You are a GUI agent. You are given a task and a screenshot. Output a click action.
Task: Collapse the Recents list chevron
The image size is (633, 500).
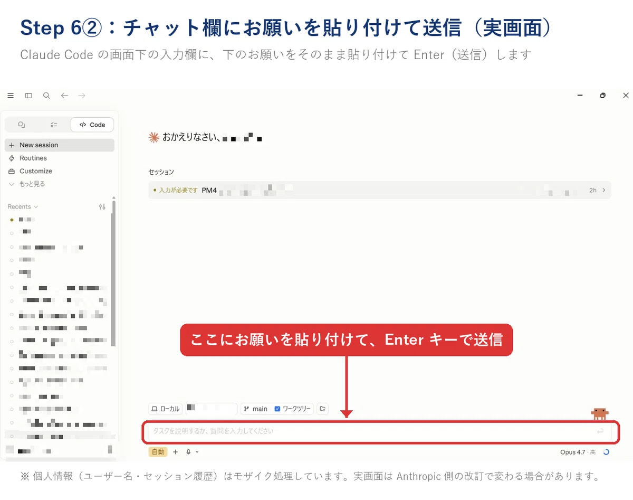click(36, 207)
